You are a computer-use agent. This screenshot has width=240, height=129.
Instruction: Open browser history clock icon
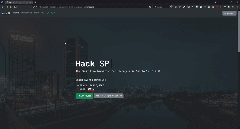pos(171,7)
